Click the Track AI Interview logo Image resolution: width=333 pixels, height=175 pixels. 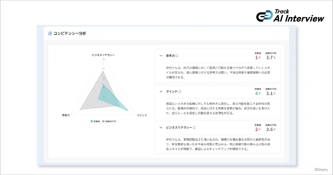pos(290,16)
